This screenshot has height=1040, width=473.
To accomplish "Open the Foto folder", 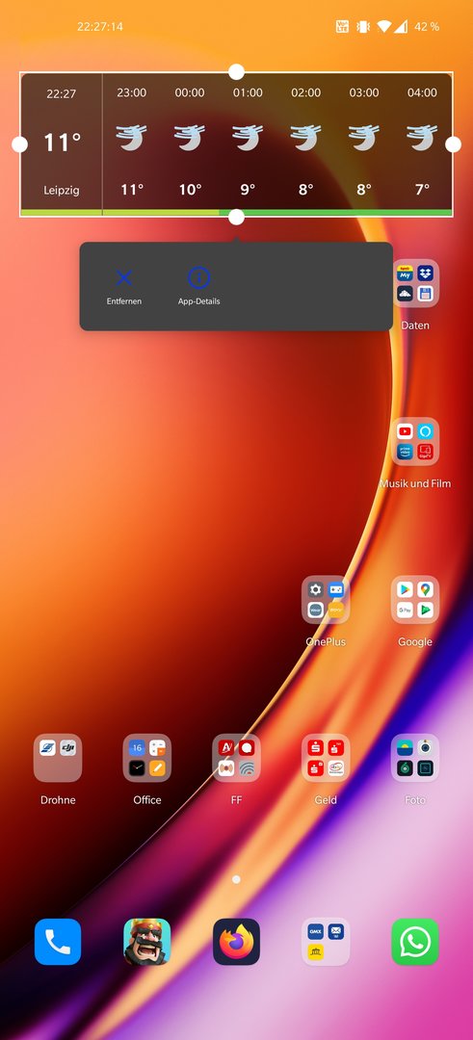I will (415, 758).
